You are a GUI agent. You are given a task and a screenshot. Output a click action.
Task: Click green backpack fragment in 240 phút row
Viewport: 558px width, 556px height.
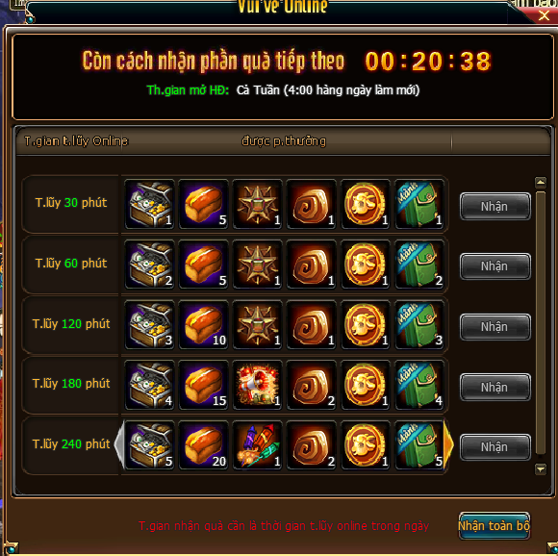click(x=419, y=445)
